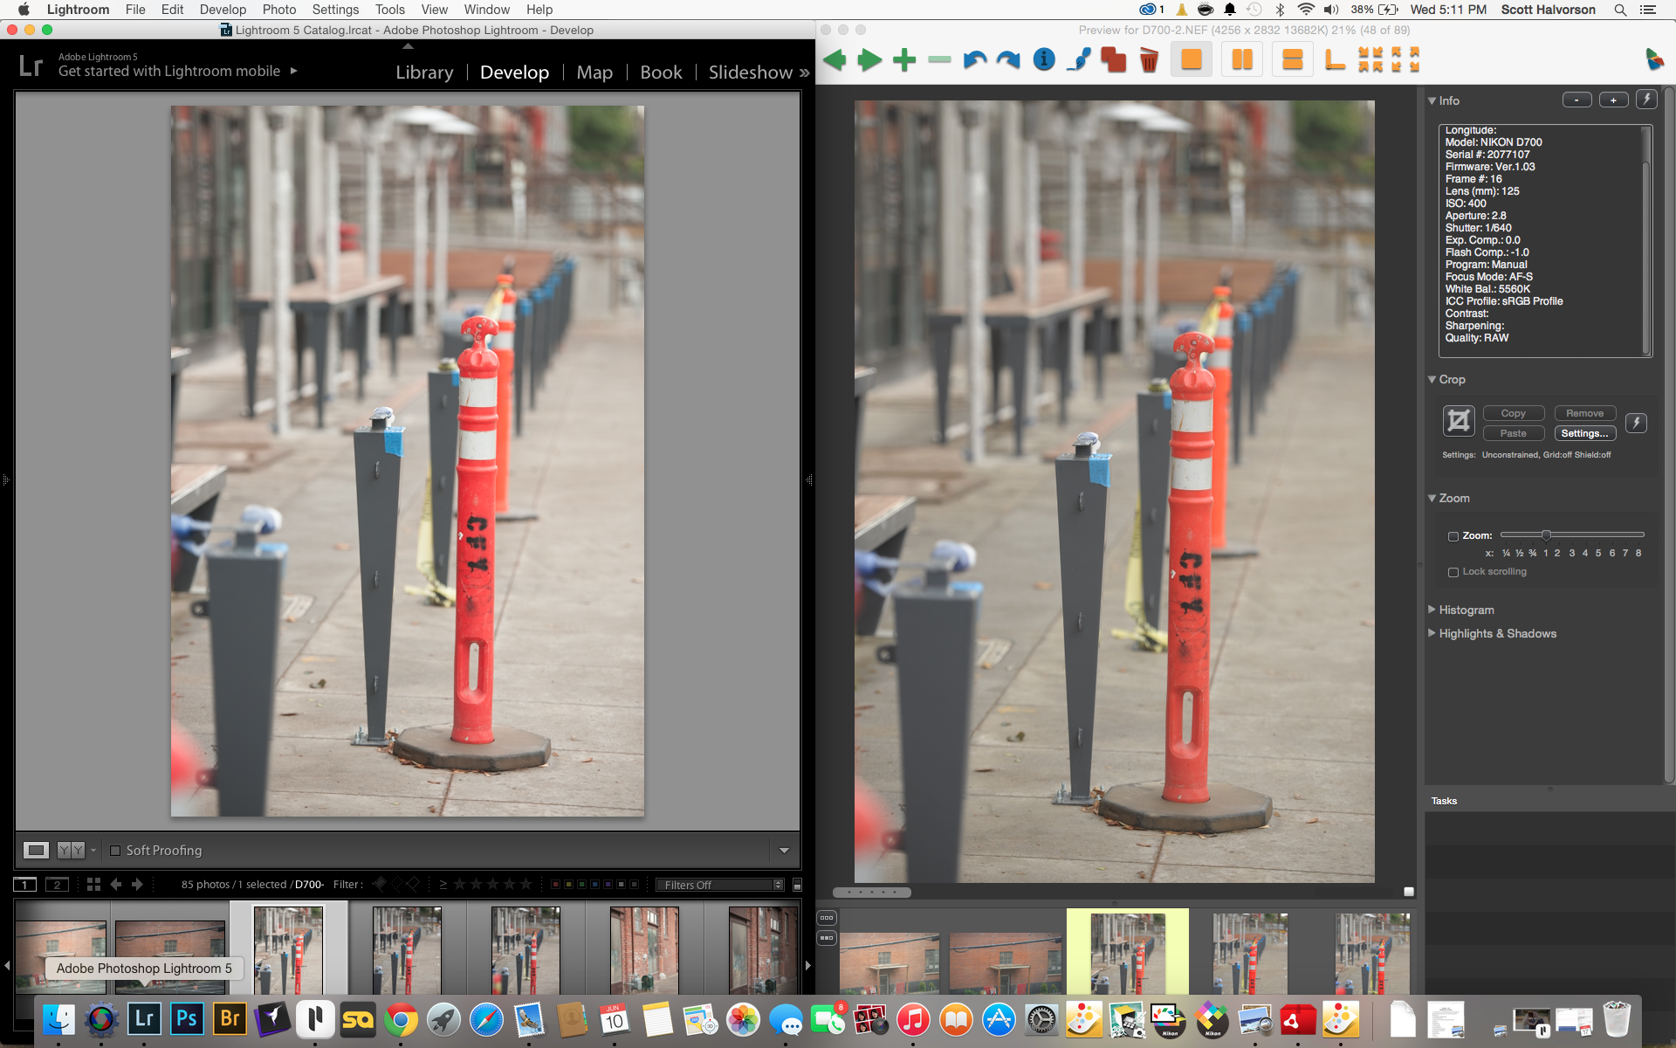This screenshot has width=1676, height=1048.
Task: Filter by yellow color label
Action: [x=568, y=885]
